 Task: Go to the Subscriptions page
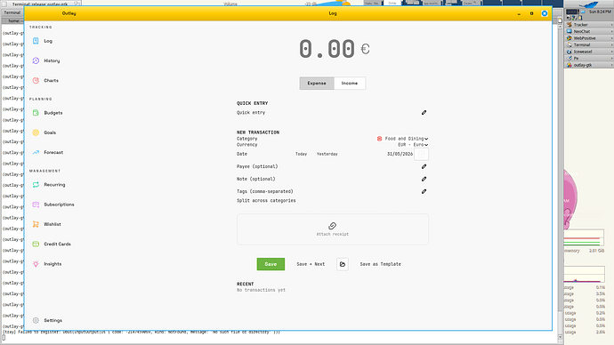click(x=59, y=205)
